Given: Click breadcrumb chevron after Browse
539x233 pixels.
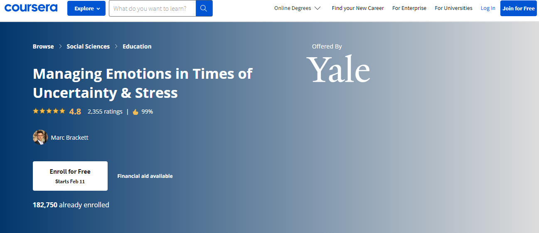Looking at the screenshot, I should (60, 46).
